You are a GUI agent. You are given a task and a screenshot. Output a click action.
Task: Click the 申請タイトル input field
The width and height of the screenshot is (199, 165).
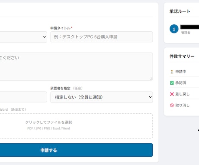pyautogui.click(x=102, y=37)
